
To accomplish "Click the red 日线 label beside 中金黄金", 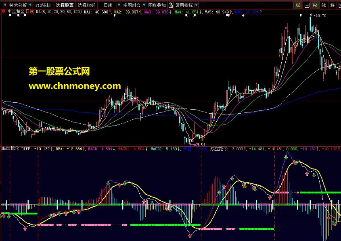I will pyautogui.click(x=30, y=12).
